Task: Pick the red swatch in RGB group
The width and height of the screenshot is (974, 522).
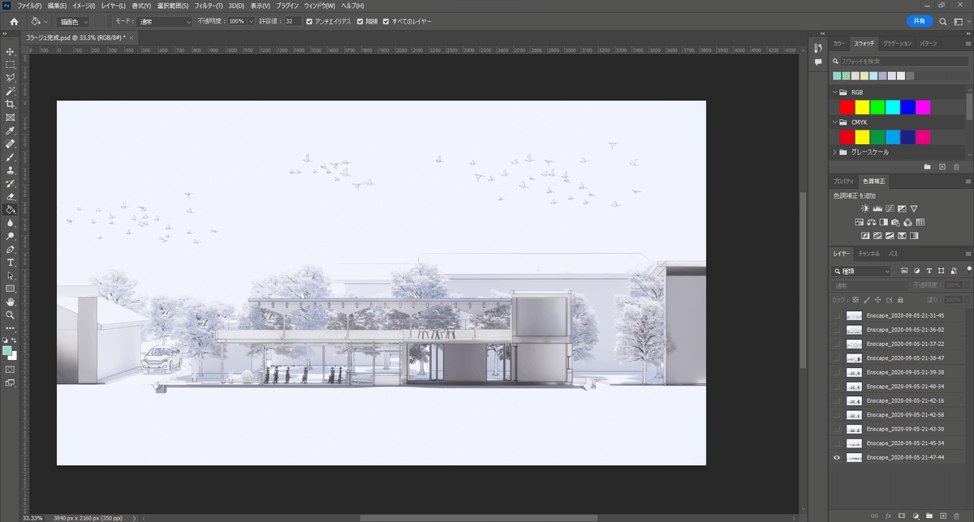Action: [x=847, y=107]
